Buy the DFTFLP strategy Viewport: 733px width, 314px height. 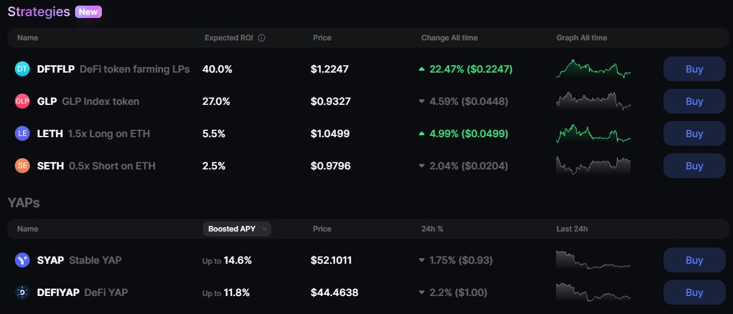coord(694,69)
